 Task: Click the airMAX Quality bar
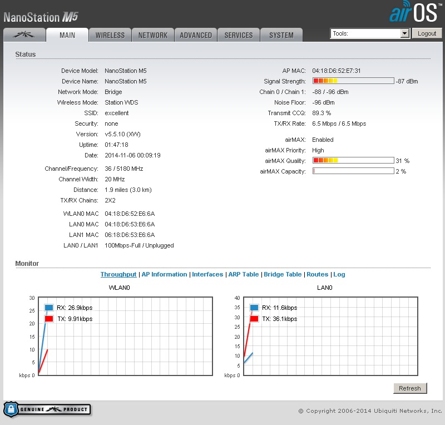(x=353, y=160)
